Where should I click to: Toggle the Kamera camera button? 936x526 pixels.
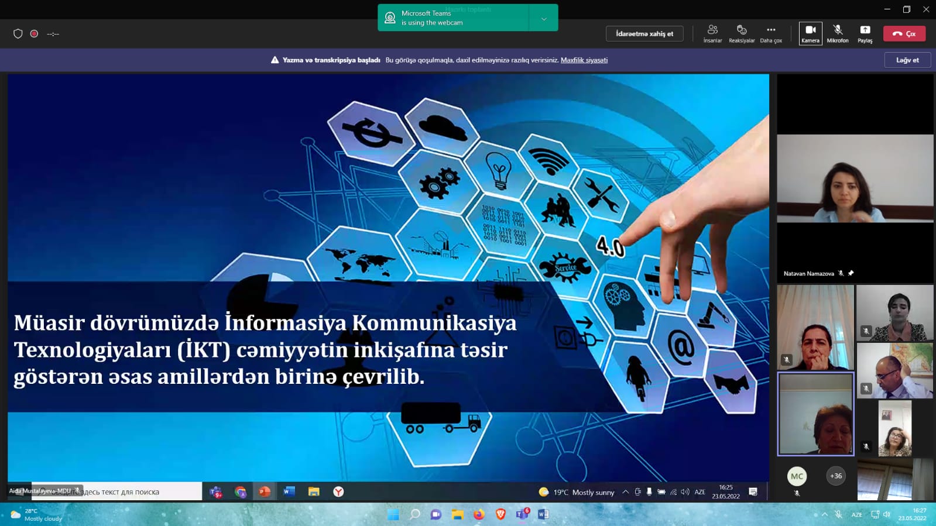811,34
